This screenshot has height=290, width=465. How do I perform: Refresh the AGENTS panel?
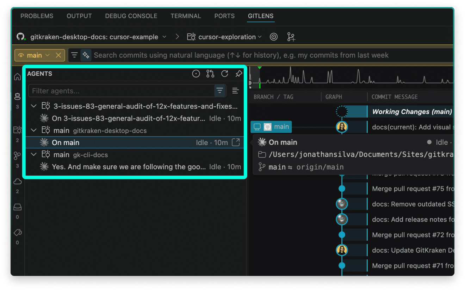pyautogui.click(x=224, y=74)
